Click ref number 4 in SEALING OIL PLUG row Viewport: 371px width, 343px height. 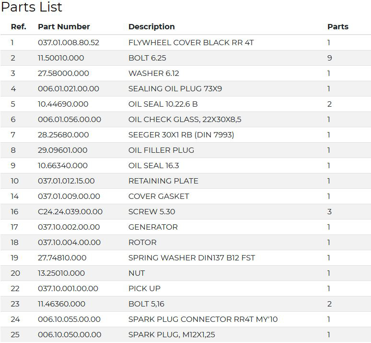click(x=13, y=89)
